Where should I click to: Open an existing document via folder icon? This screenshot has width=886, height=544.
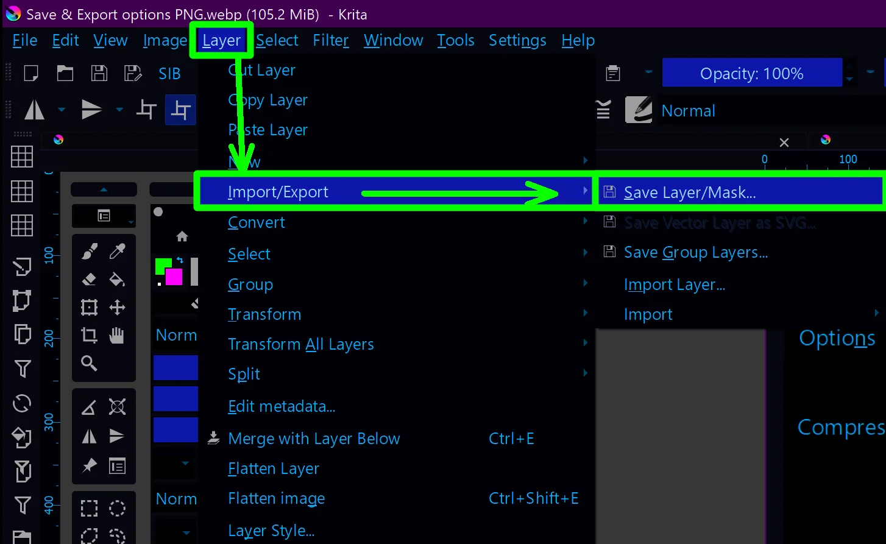[x=65, y=74]
